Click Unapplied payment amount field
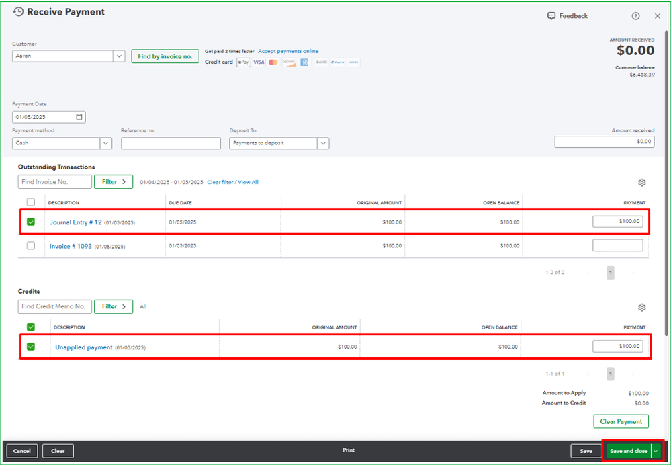The image size is (671, 465). tap(617, 346)
